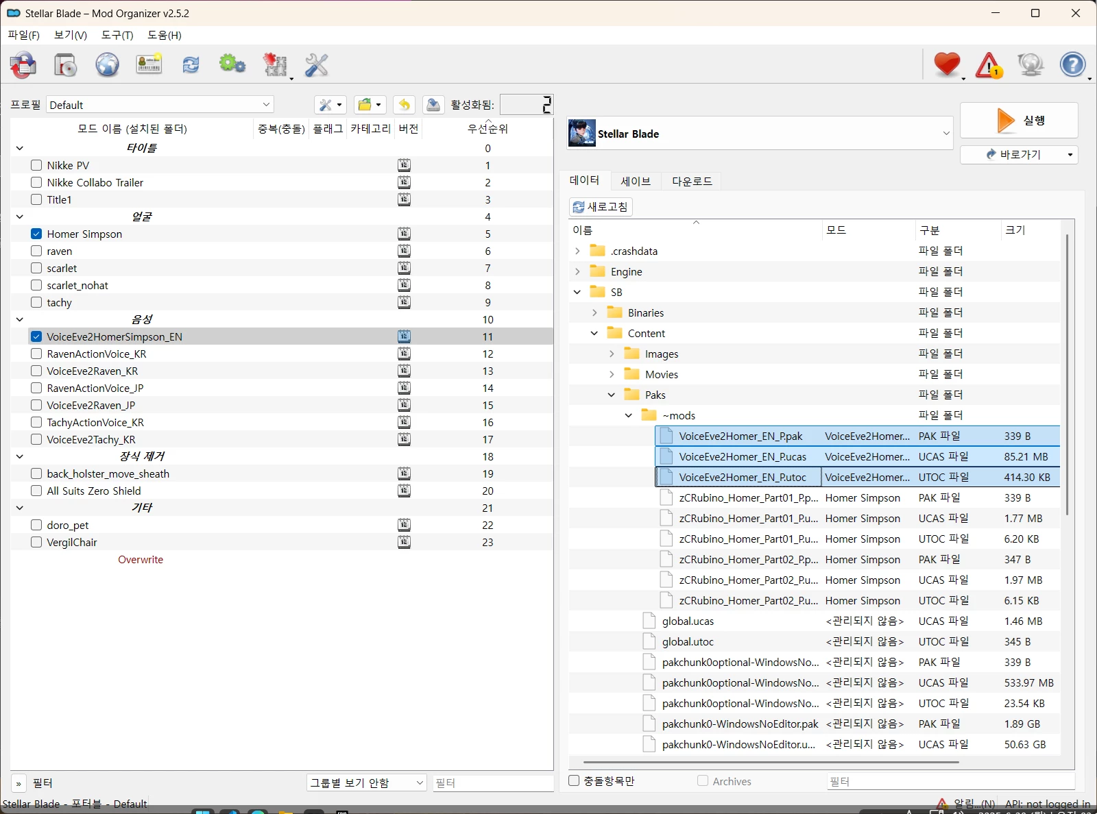Enable the raven mod checkbox

tap(36, 251)
